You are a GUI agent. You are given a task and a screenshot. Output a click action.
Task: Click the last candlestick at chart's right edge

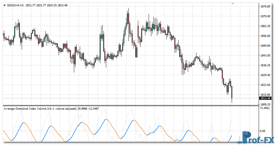[232, 92]
